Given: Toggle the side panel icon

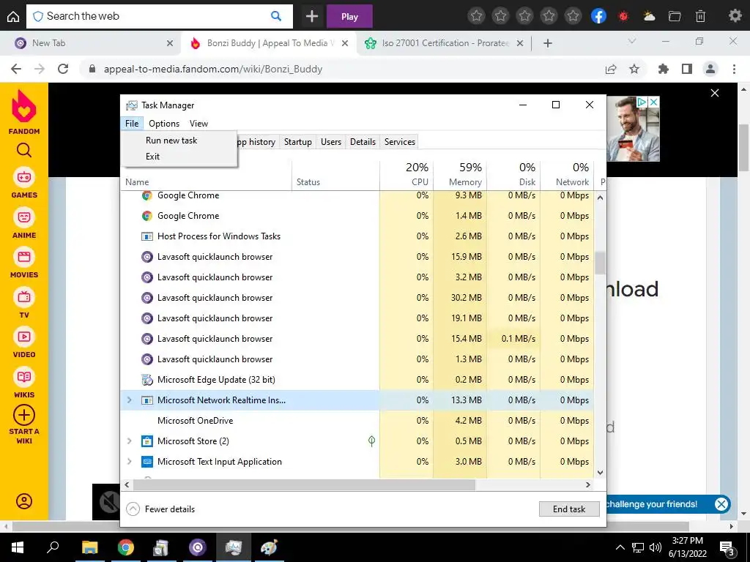Looking at the screenshot, I should (687, 70).
